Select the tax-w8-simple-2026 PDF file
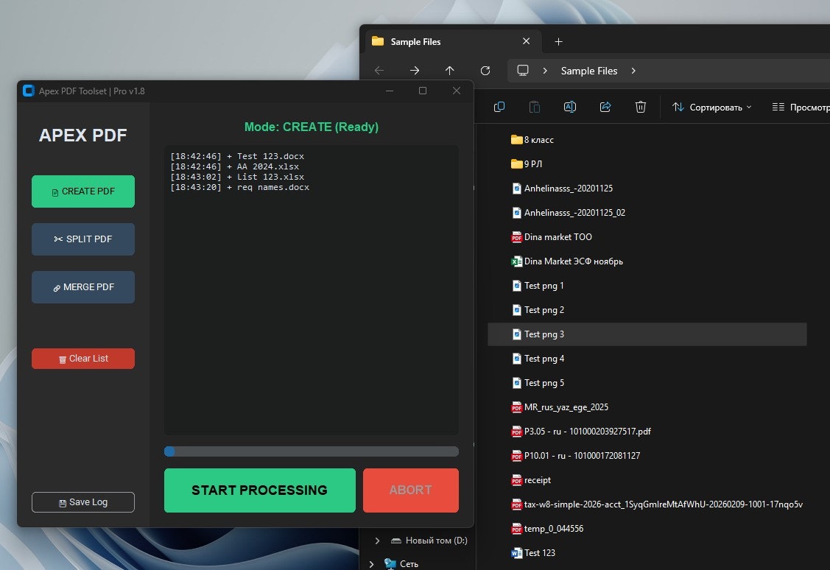Image resolution: width=830 pixels, height=570 pixels. click(647, 504)
